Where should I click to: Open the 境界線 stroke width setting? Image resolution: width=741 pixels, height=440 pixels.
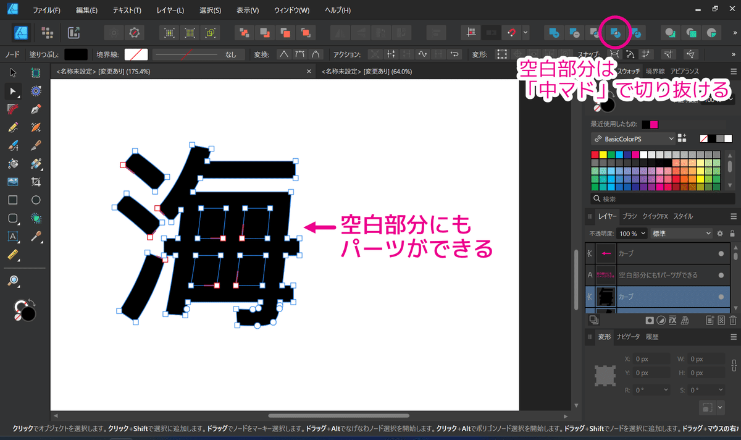point(199,54)
